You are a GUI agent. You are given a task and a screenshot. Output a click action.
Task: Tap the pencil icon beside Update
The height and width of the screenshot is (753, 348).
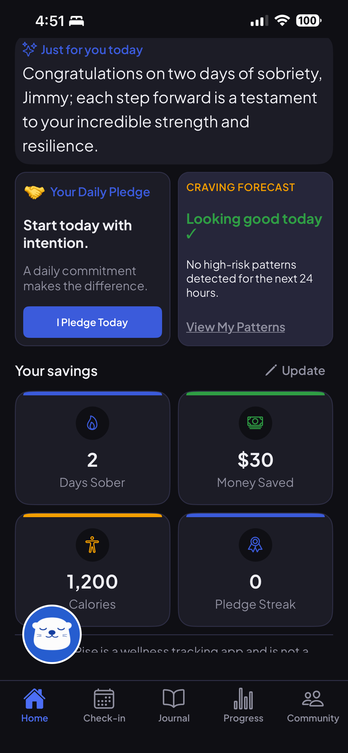click(x=271, y=370)
